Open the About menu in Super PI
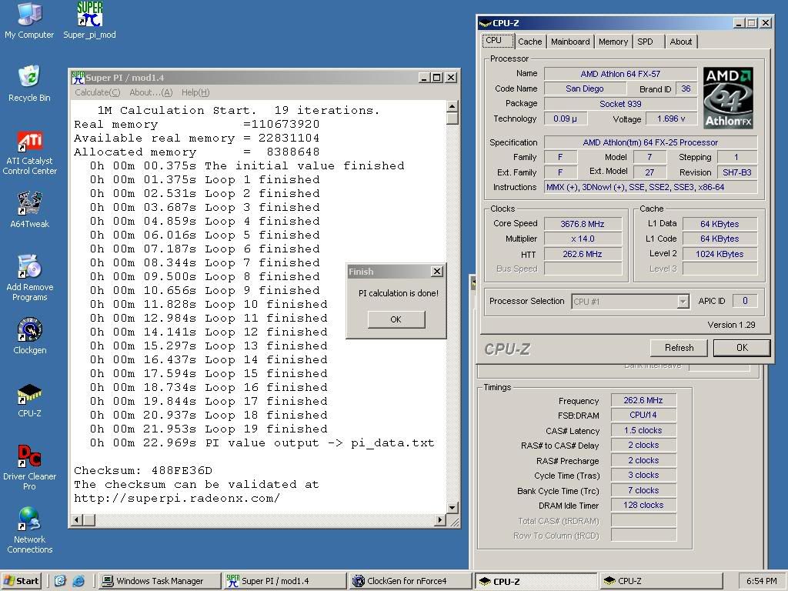 click(151, 92)
